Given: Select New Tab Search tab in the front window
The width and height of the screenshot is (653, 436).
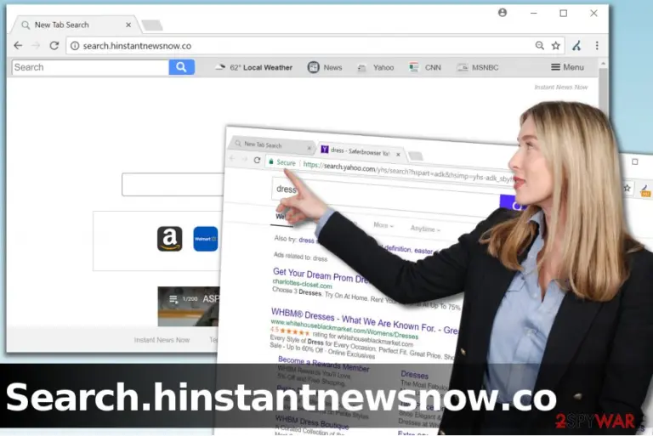Looking at the screenshot, I should pyautogui.click(x=270, y=145).
